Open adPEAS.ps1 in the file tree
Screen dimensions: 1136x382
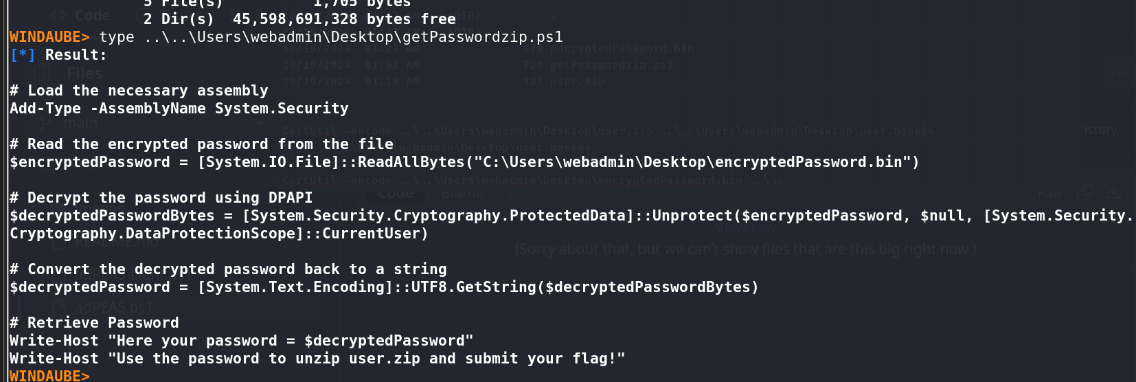point(114,307)
